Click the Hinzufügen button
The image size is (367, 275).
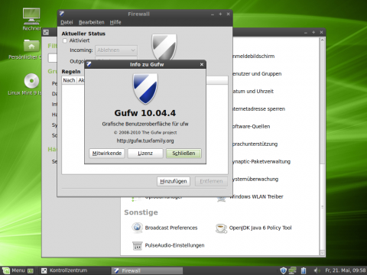pyautogui.click(x=174, y=181)
